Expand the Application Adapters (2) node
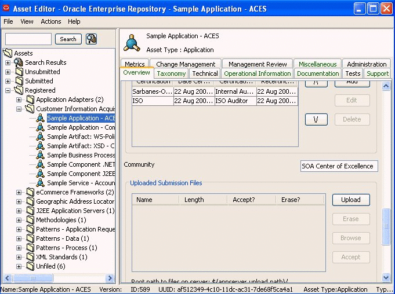The image size is (395, 294). [19, 100]
